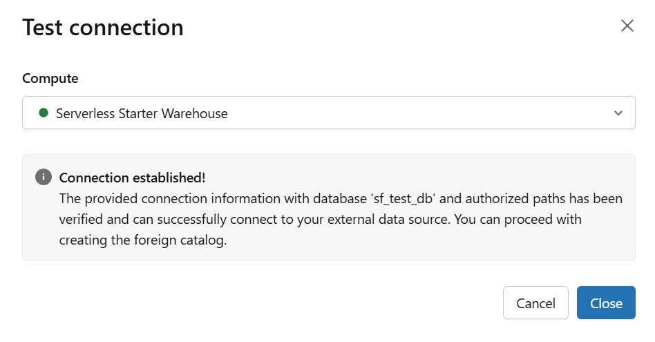Click the green status dot beside Serverless
The image size is (655, 342).
click(x=44, y=113)
